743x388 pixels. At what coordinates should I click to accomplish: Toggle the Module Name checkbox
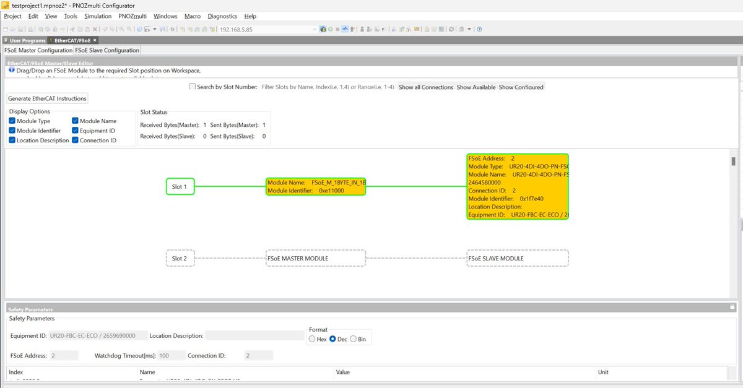76,121
